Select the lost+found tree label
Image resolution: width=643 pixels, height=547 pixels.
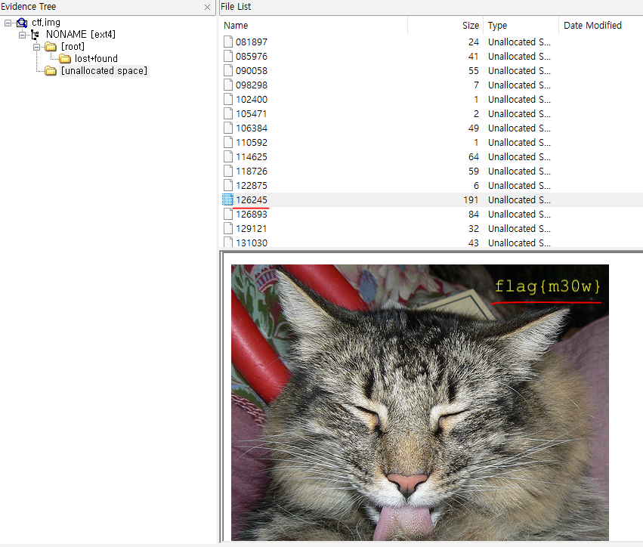click(96, 59)
